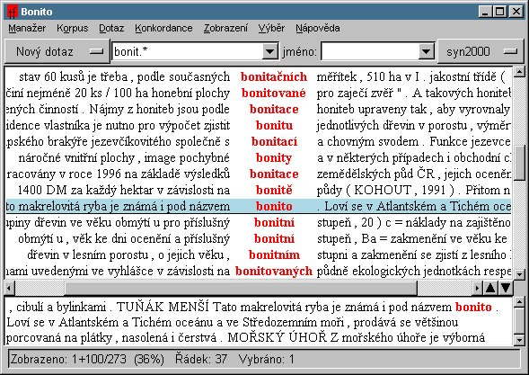Expand the query history dropdown arrow

tap(270, 51)
